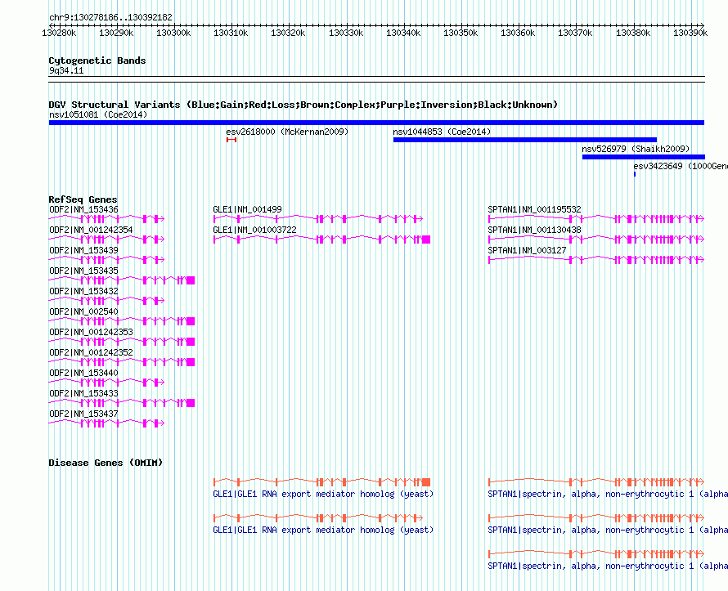
Task: Click the nsv1051081 (Coe2014) blue gain bar
Action: click(x=376, y=123)
